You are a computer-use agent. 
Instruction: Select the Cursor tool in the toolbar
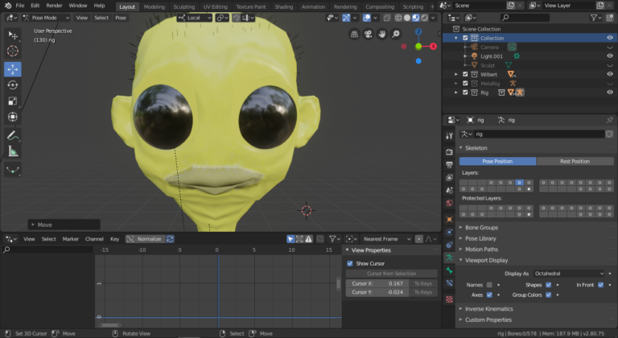click(13, 52)
